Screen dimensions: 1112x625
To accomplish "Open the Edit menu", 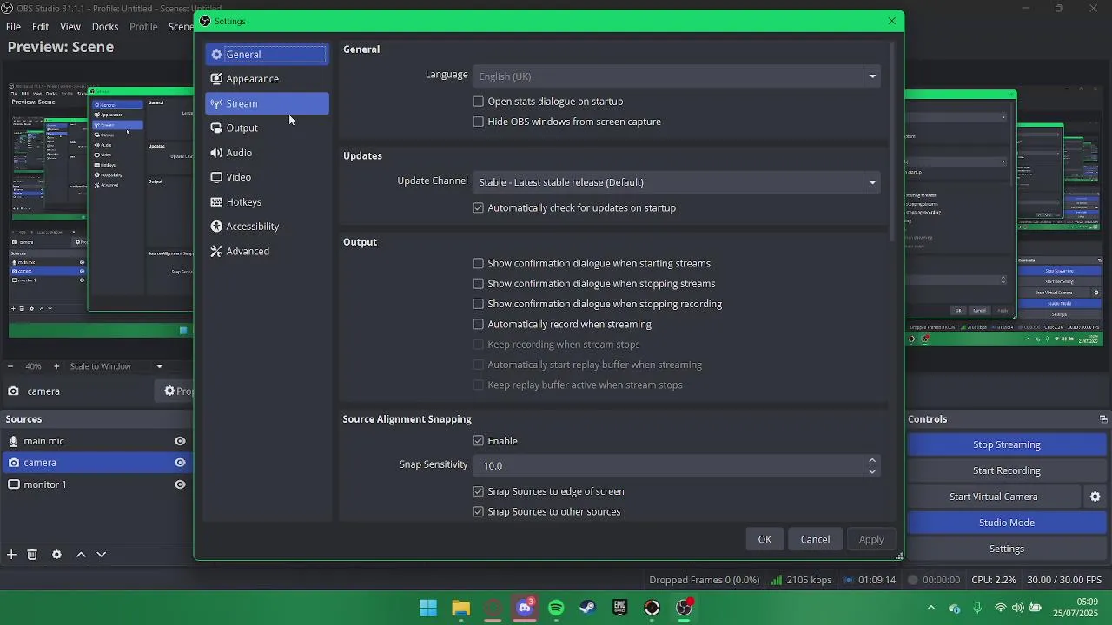I will (x=41, y=27).
